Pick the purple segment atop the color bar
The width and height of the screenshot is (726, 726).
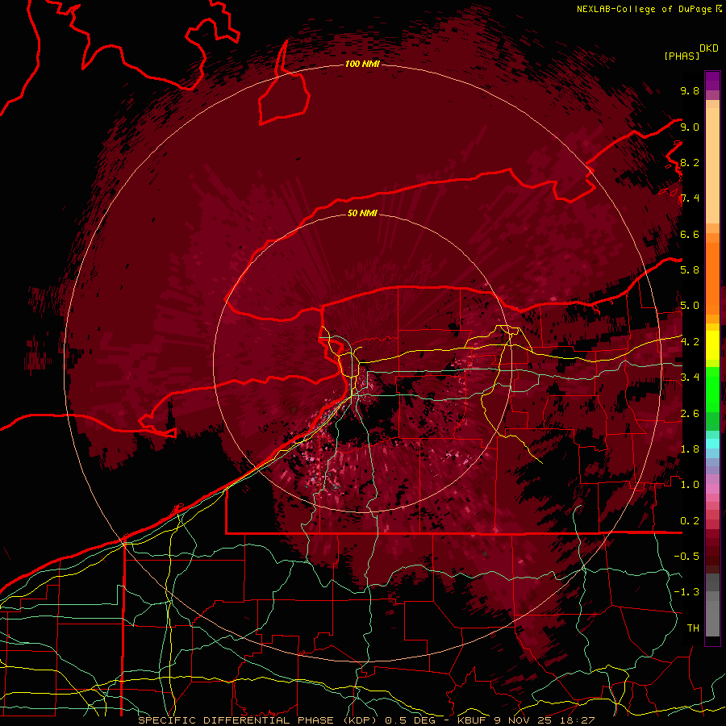click(x=712, y=81)
